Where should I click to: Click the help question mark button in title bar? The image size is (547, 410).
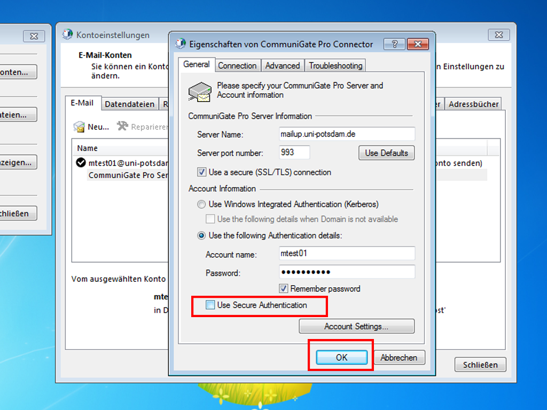(x=394, y=44)
